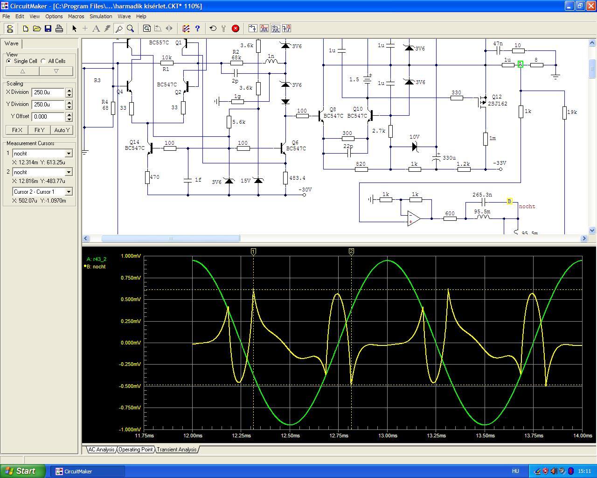Select the Text tool (A icon)
Screen dimensions: 597x478
pyautogui.click(x=96, y=28)
